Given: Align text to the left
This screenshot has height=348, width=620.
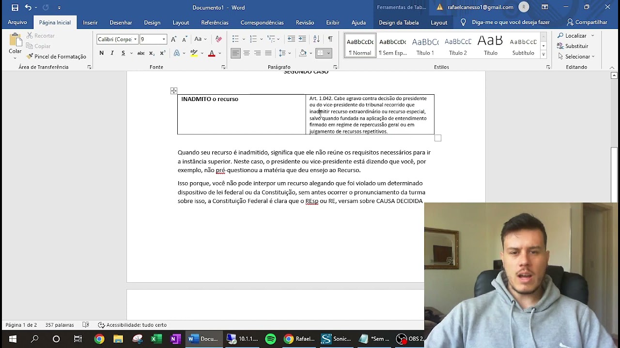Looking at the screenshot, I should point(235,53).
